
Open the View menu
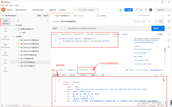[11, 5]
